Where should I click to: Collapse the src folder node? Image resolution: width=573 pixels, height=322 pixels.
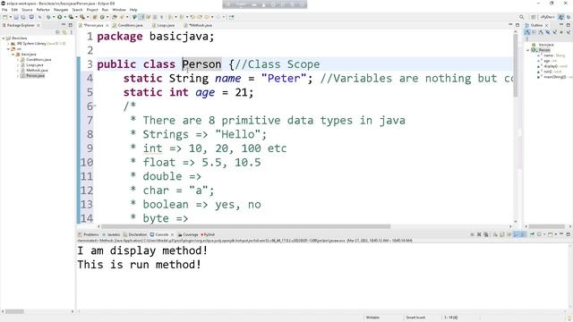(x=8, y=49)
